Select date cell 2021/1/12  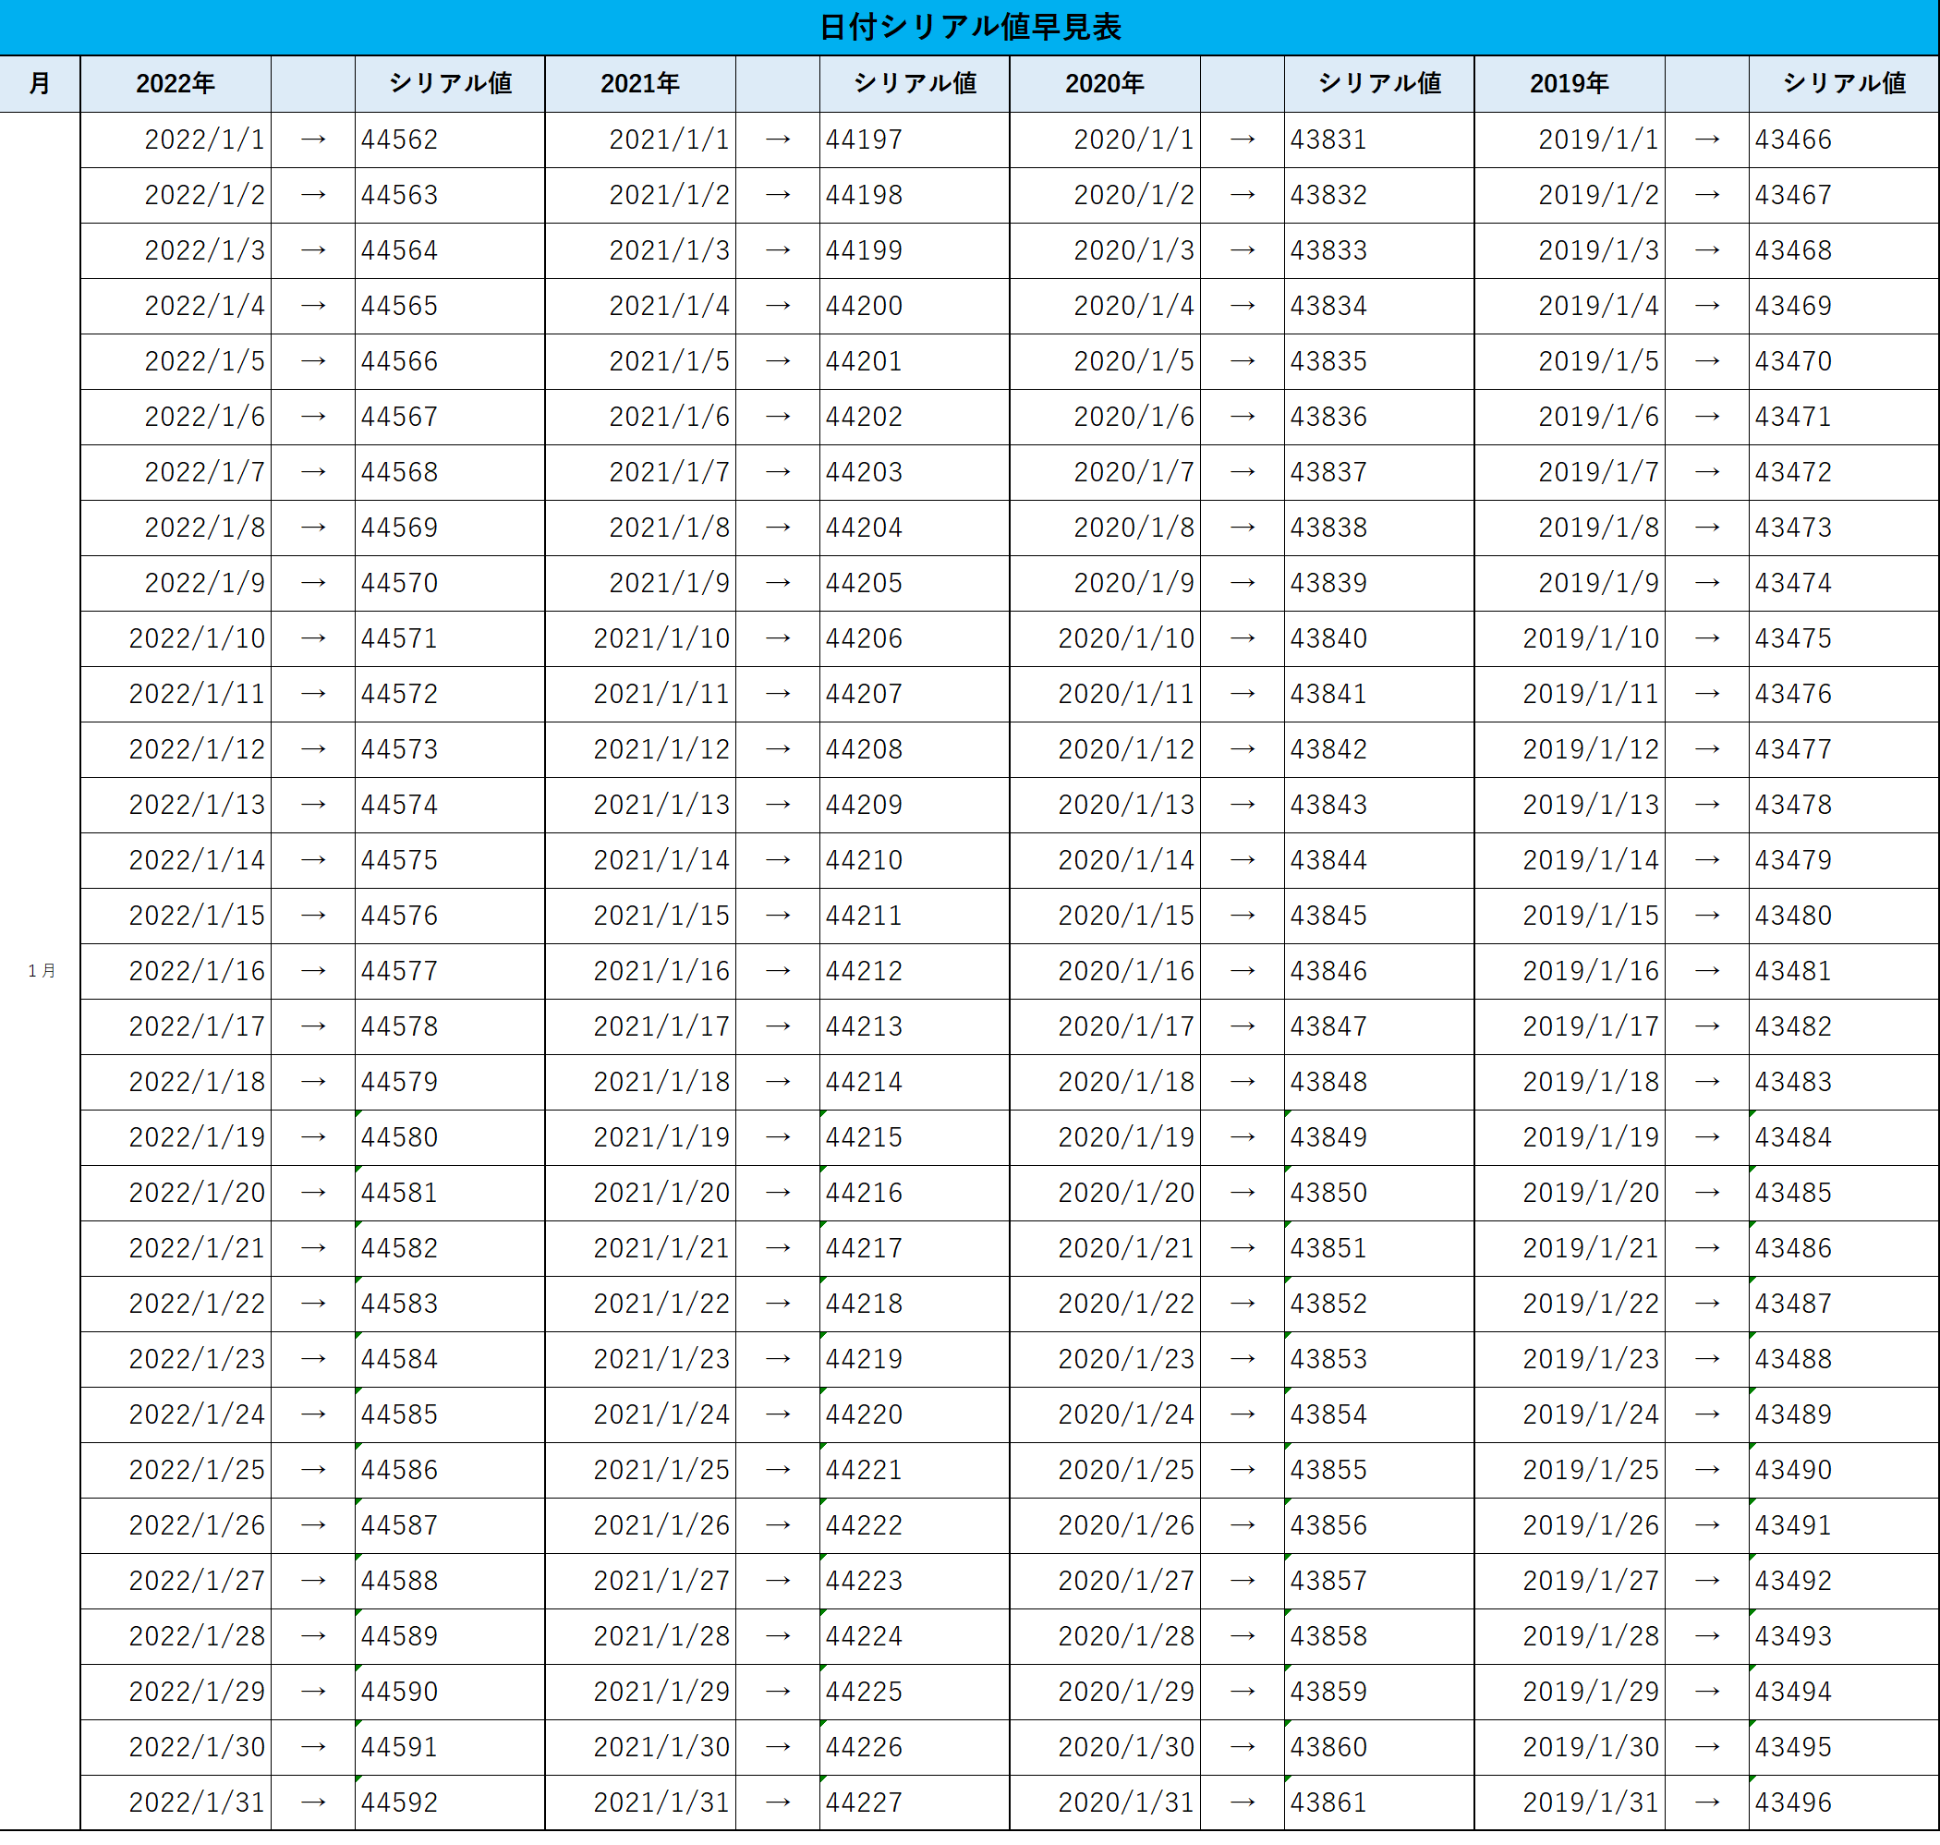(x=640, y=749)
